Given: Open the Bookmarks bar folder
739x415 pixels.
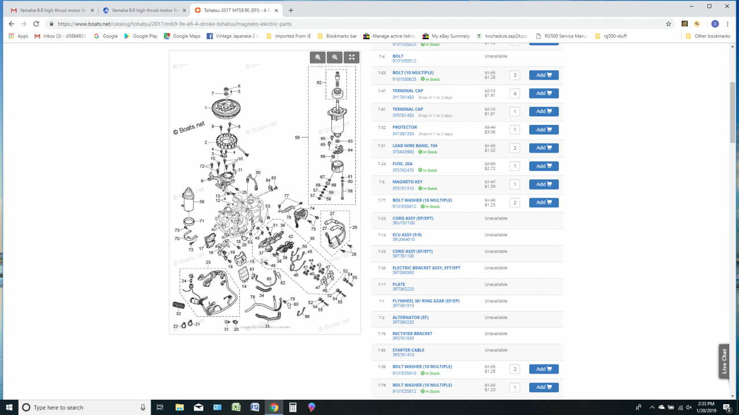Looking at the screenshot, I should (337, 36).
